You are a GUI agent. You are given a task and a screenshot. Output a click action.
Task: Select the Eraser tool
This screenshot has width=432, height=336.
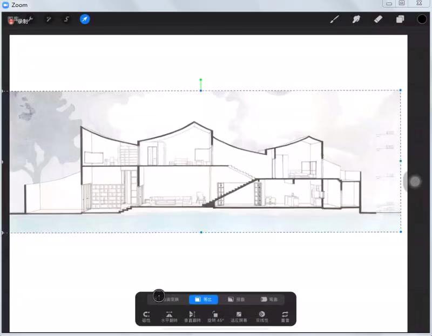pos(378,19)
